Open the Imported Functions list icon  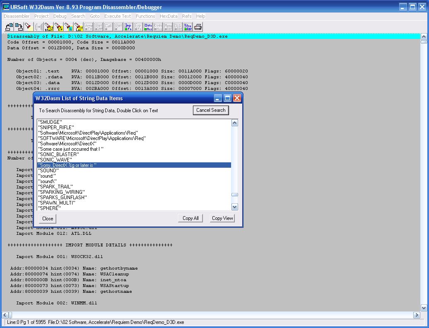coord(128,27)
